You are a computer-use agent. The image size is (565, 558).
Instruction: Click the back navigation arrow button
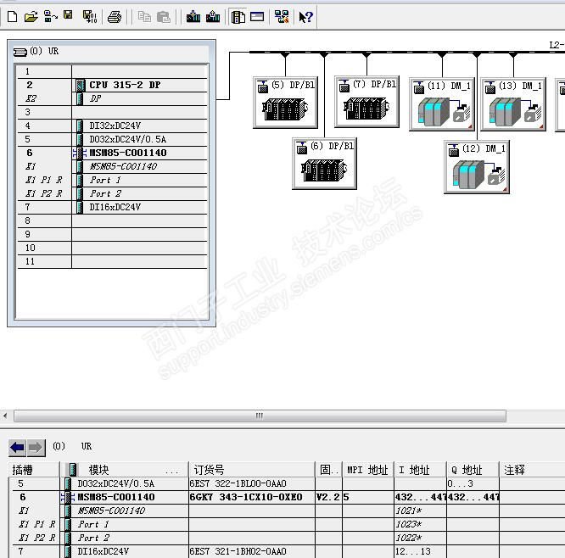(x=17, y=448)
